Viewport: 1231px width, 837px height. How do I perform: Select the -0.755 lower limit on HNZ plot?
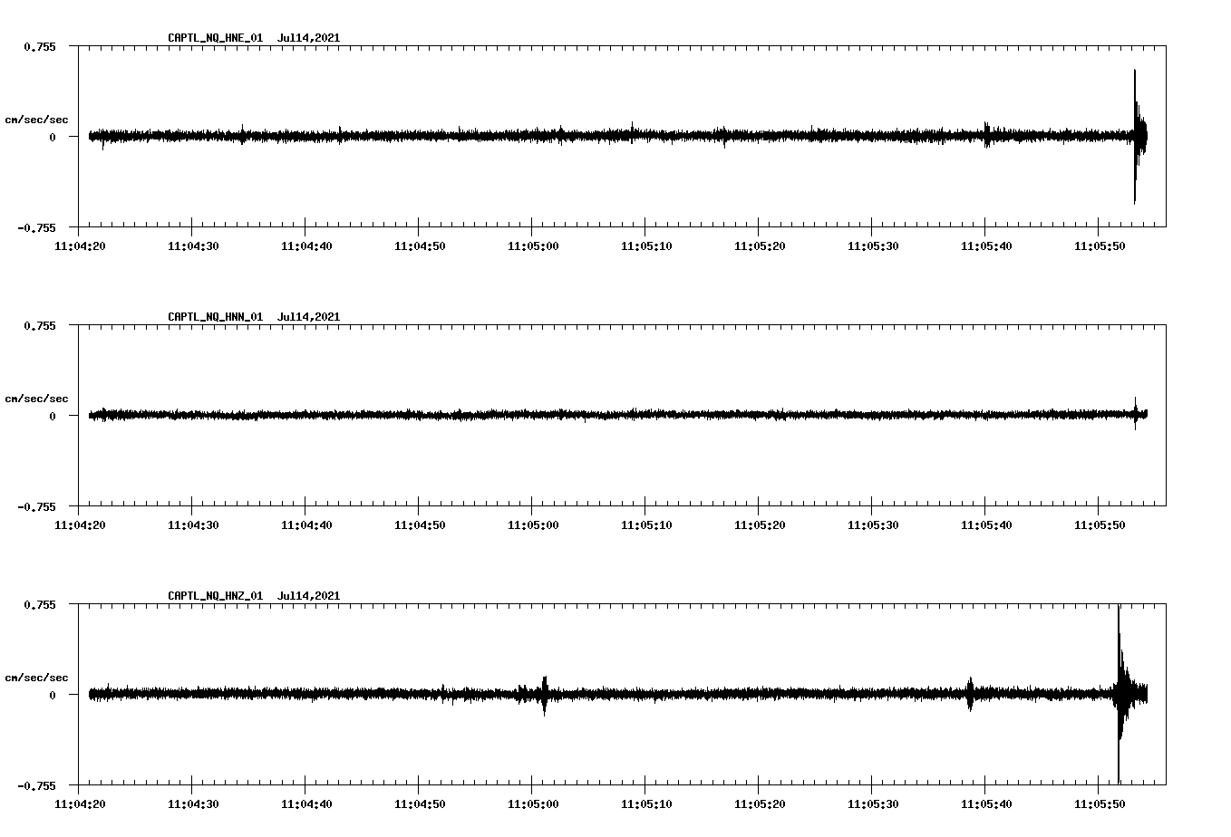(36, 785)
